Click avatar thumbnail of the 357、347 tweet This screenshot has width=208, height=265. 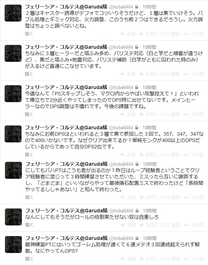pos(13,134)
